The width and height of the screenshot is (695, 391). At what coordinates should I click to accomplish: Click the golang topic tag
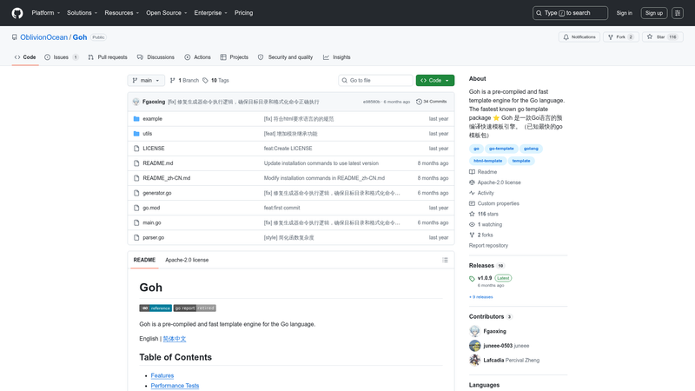pyautogui.click(x=531, y=149)
